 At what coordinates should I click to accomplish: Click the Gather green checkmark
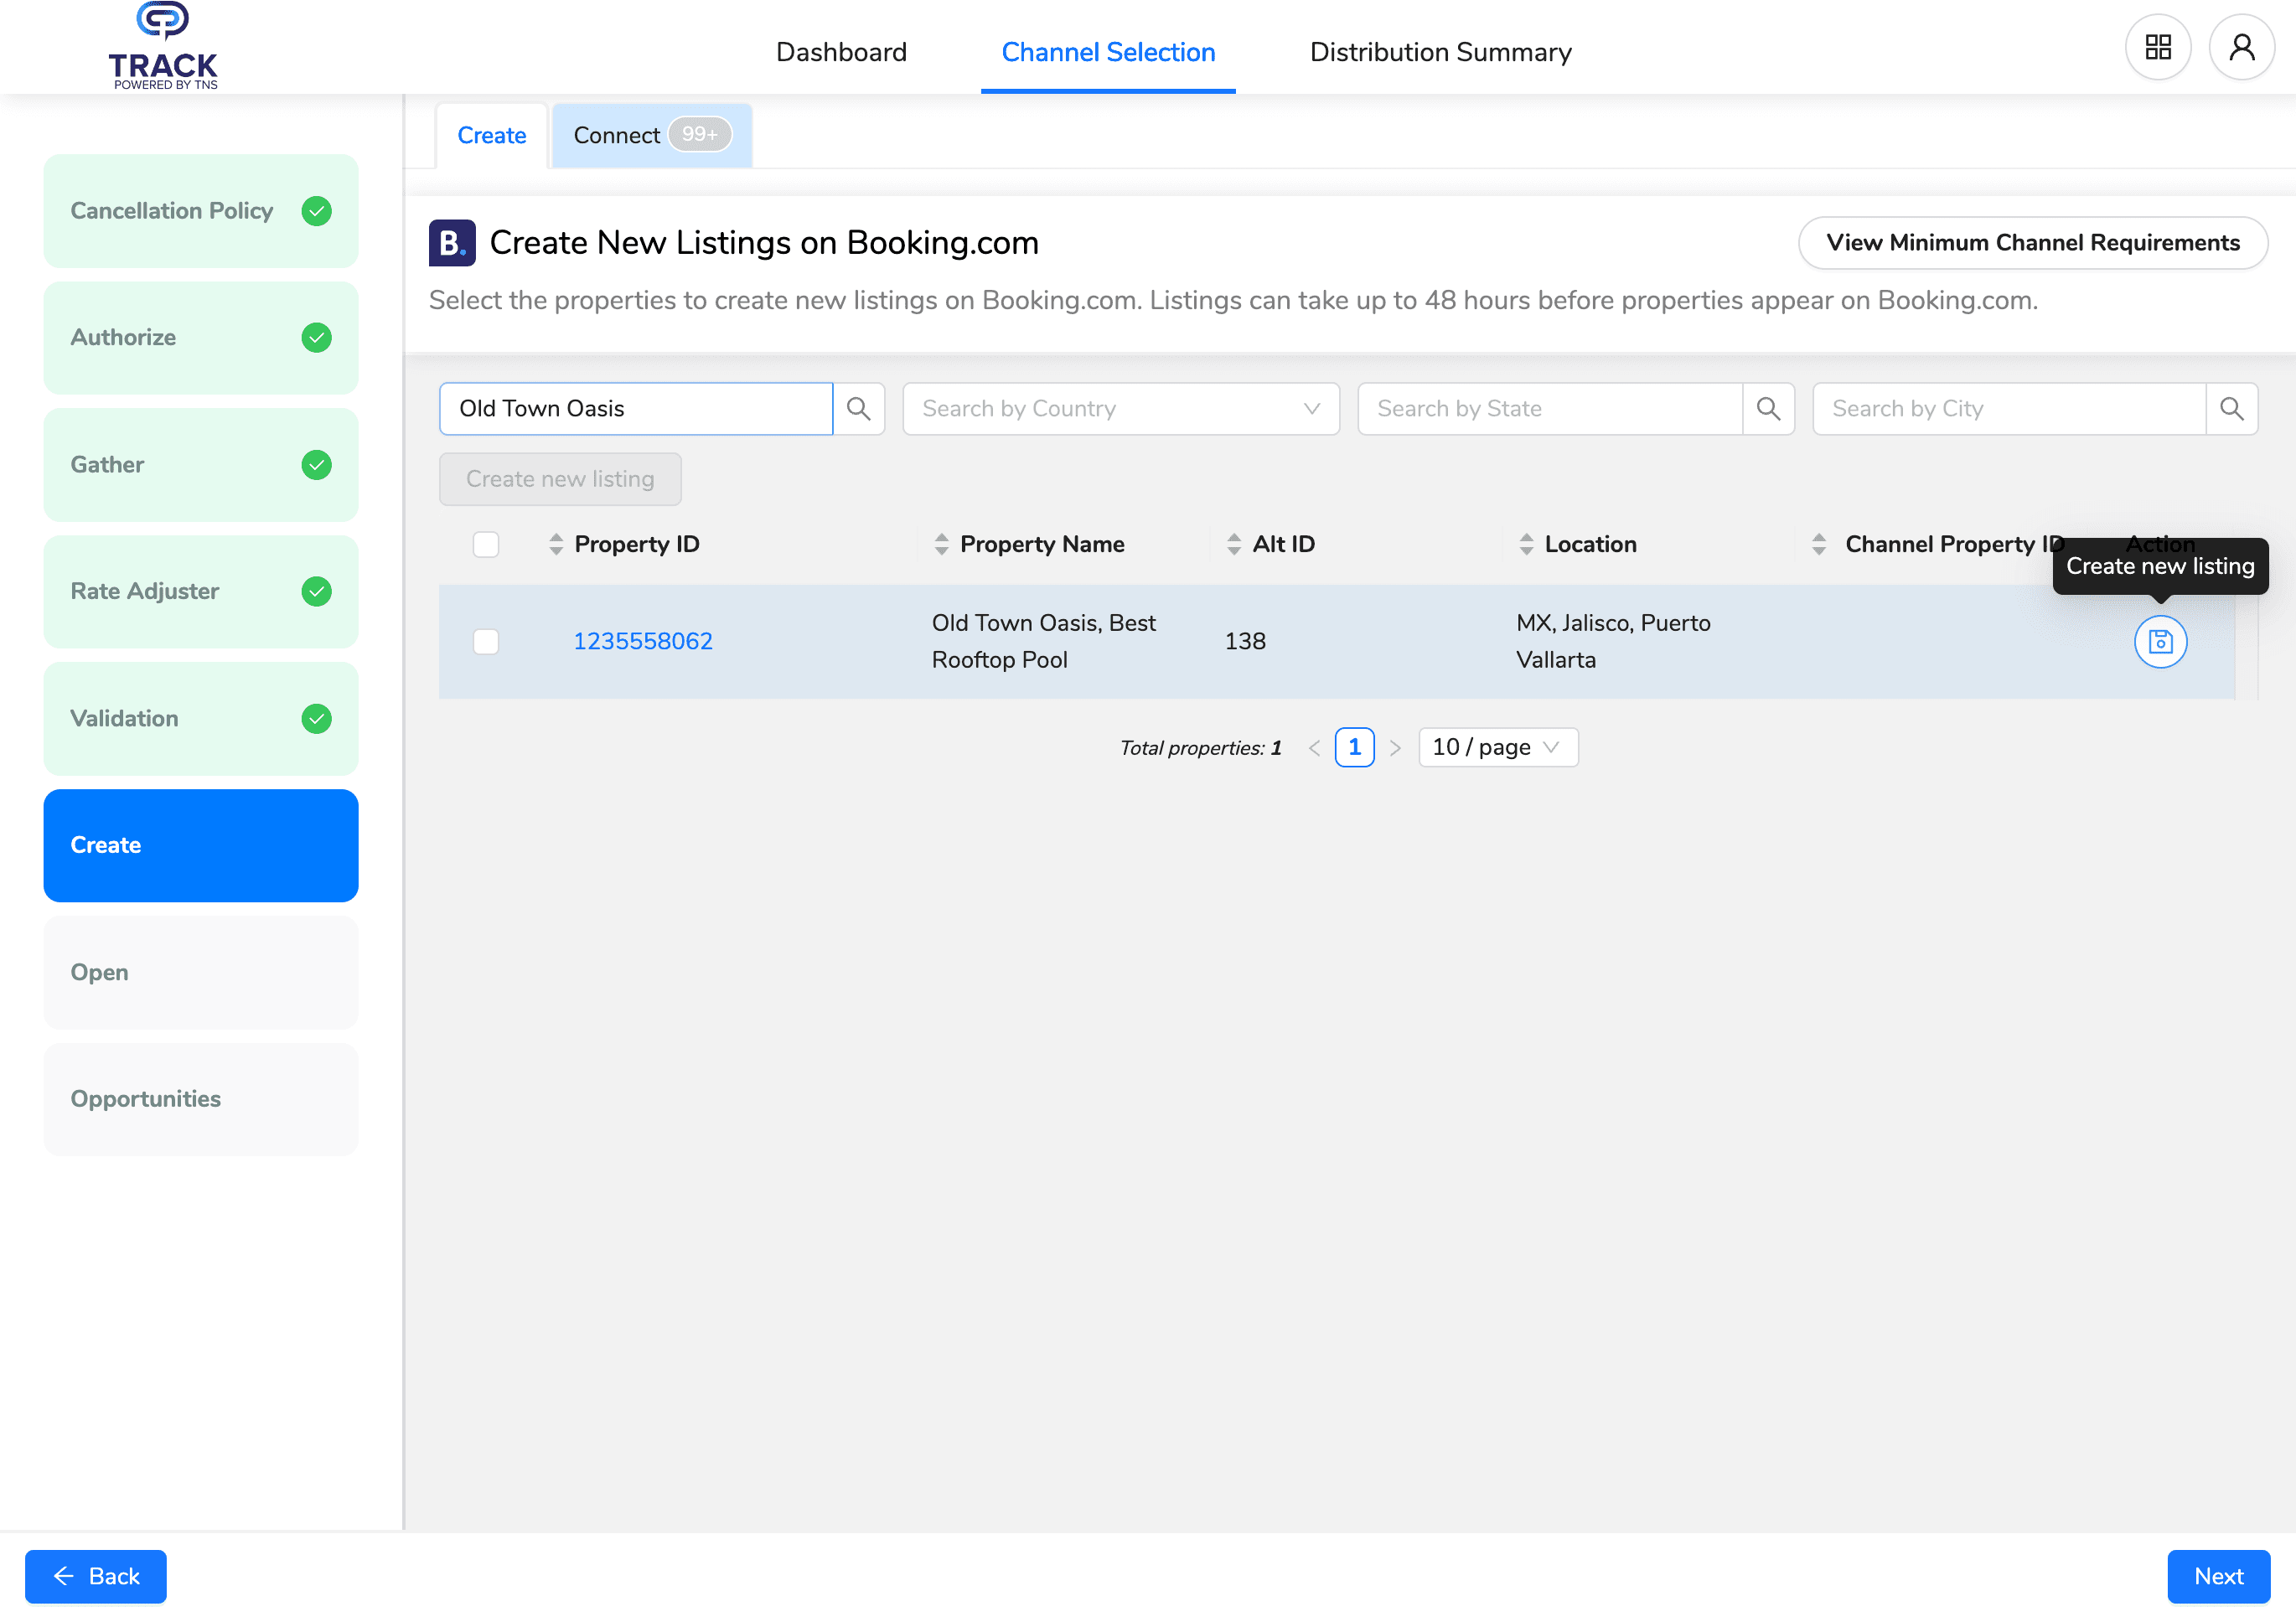point(317,465)
